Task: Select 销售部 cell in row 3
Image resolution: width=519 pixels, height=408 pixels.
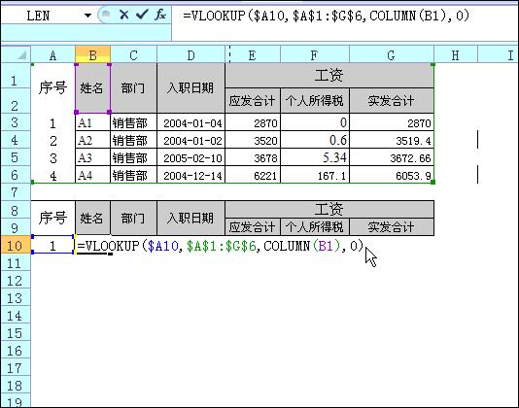Action: click(x=134, y=122)
